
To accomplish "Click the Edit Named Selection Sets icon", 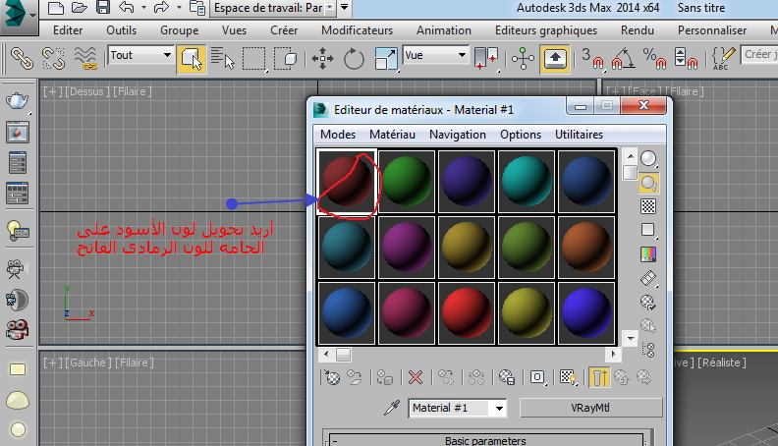I will (x=723, y=58).
